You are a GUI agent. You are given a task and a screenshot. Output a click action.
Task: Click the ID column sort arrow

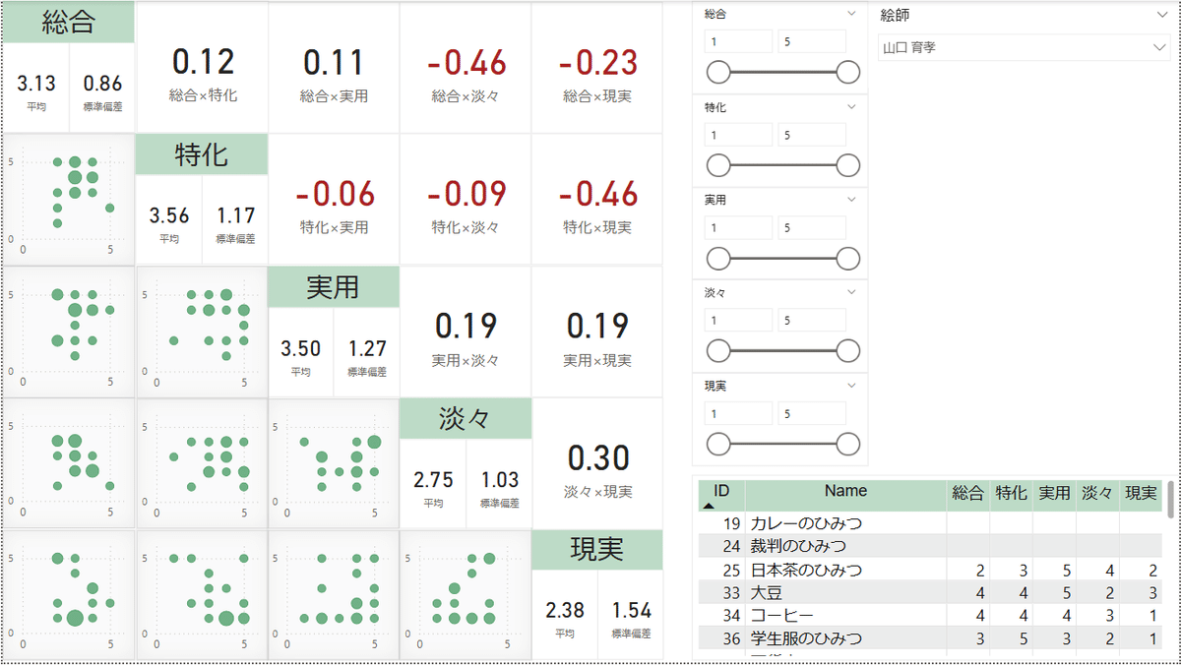(x=709, y=506)
